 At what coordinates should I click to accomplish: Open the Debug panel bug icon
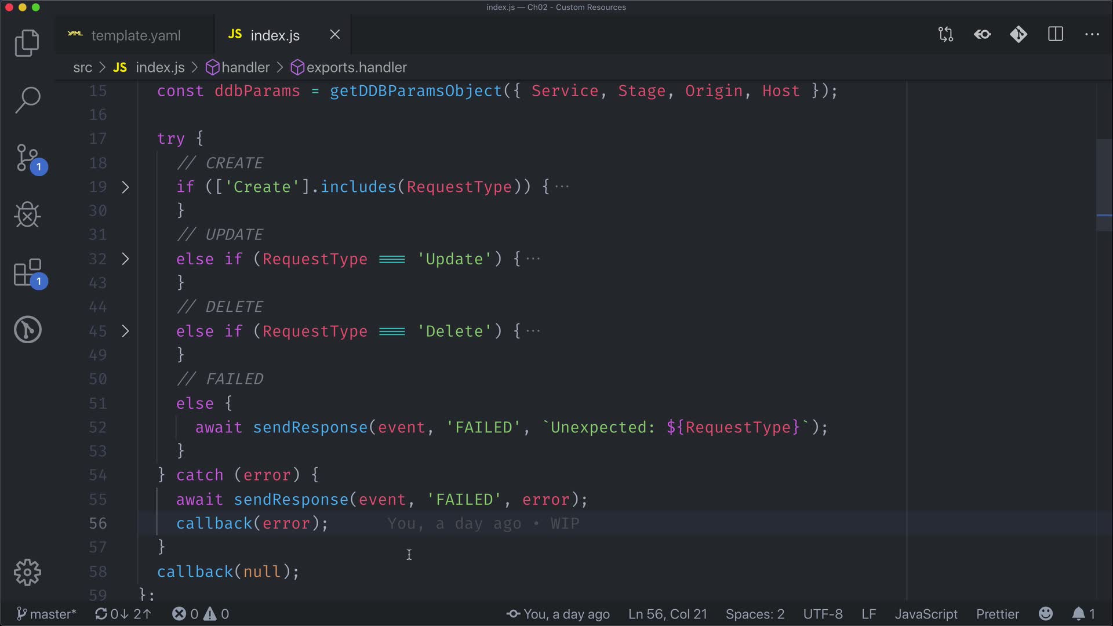[x=27, y=215]
